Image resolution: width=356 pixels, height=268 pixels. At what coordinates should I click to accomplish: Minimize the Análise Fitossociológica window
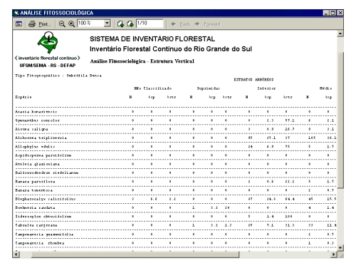pyautogui.click(x=326, y=13)
